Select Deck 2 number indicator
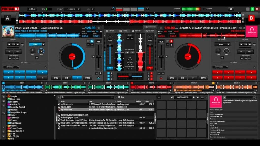Screen dimensions: 260x146 click(x=132, y=83)
